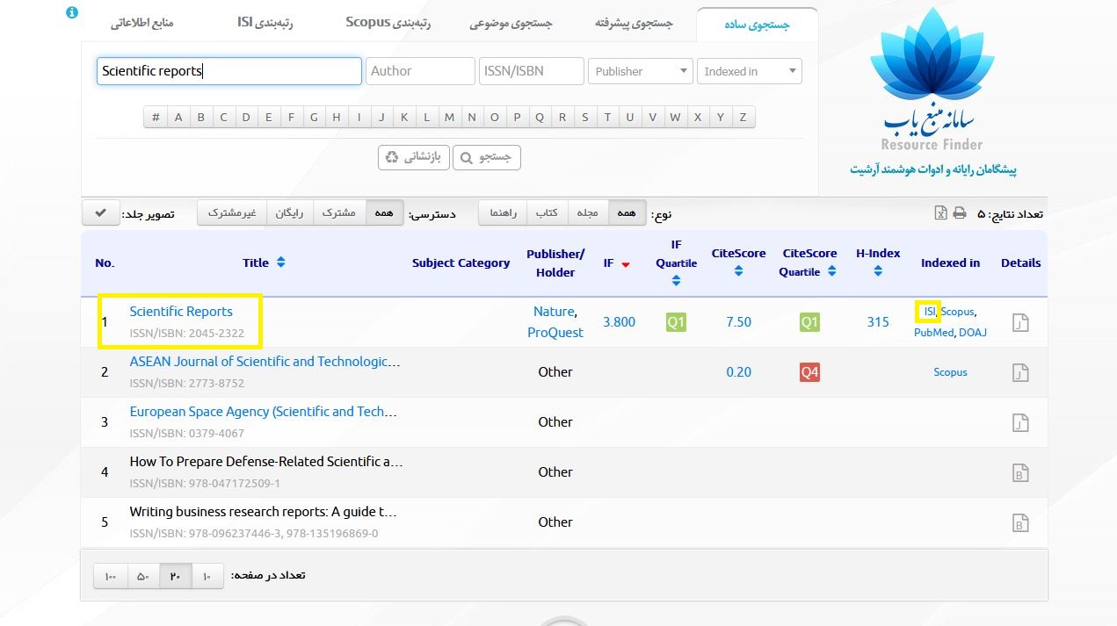Filter type to کتاب (book)
The image size is (1117, 626).
[x=548, y=213]
